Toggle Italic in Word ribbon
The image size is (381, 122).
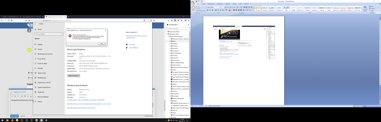(x=210, y=10)
